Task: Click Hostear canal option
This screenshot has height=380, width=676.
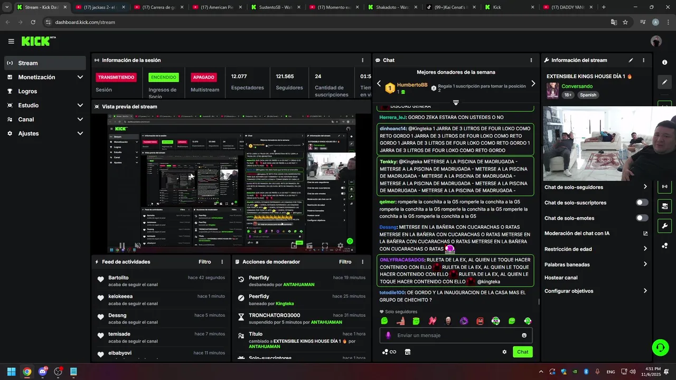Action: 561,278
